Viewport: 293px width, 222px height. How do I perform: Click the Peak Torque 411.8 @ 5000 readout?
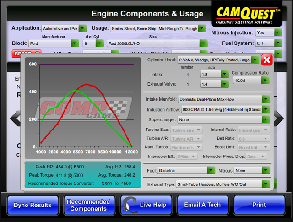point(56,175)
